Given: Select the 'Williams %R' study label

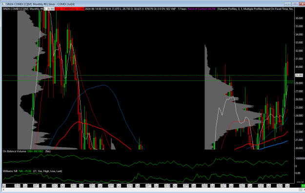Looking at the screenshot, I should 10,171.
